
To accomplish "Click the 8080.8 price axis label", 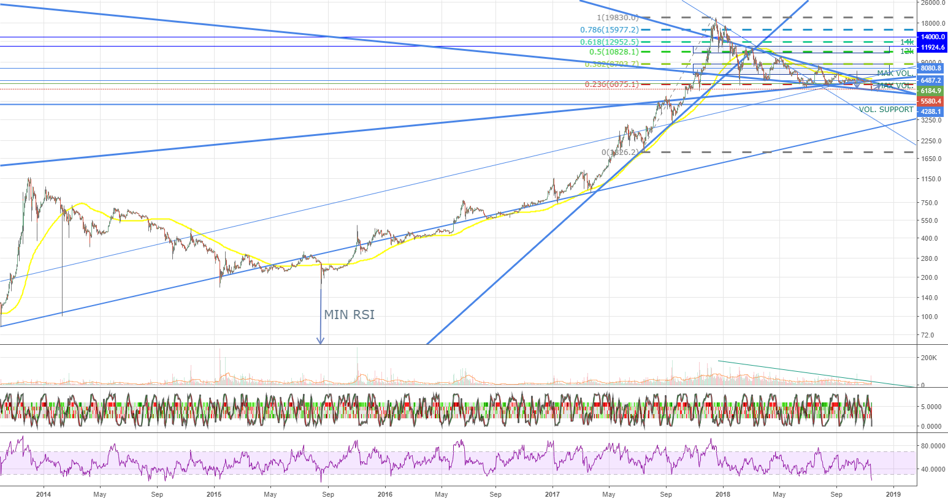I will pyautogui.click(x=930, y=69).
